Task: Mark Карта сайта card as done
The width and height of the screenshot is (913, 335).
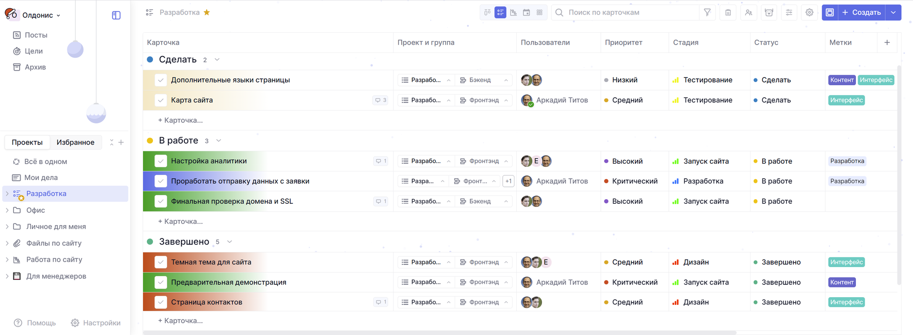Action: point(161,100)
